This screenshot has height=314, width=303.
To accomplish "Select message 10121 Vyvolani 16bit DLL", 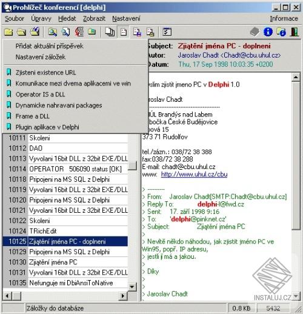I will coord(65,210).
